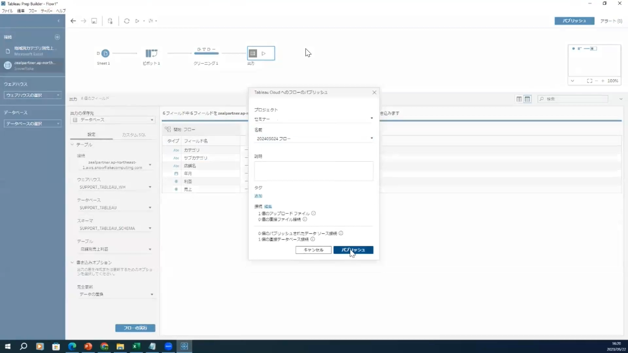
Task: Select the Sheet 1 input step
Action: click(105, 53)
